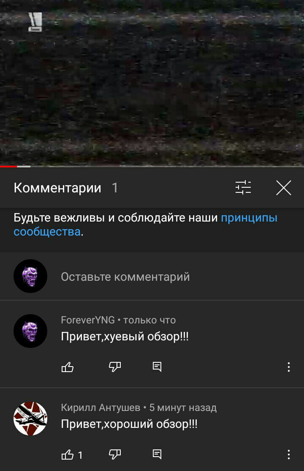Reply to the Кирилл Антушев comment
Viewport: 304px width, 471px height.
pos(157,454)
